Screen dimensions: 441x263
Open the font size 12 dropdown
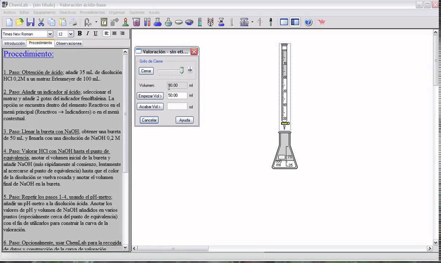pyautogui.click(x=71, y=34)
